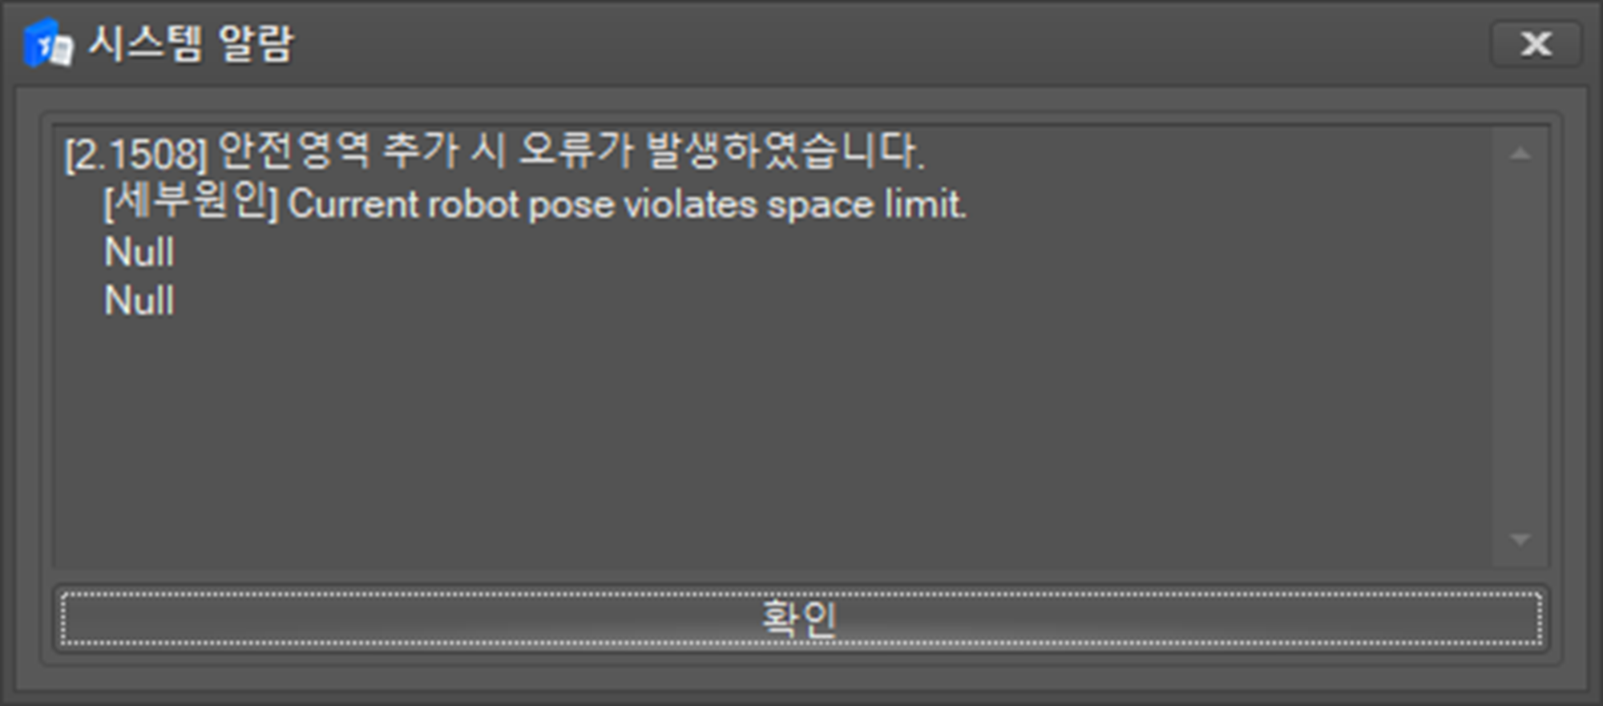Click the first Null line
The image size is (1603, 706).
point(139,252)
